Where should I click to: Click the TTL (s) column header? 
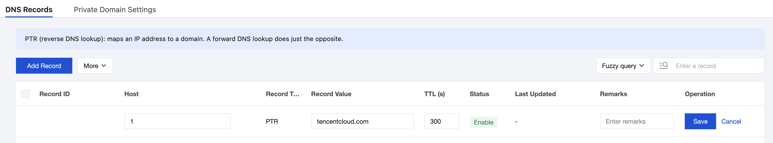point(434,94)
